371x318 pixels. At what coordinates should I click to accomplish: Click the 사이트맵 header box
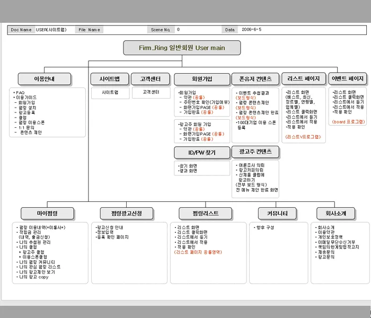pos(109,79)
